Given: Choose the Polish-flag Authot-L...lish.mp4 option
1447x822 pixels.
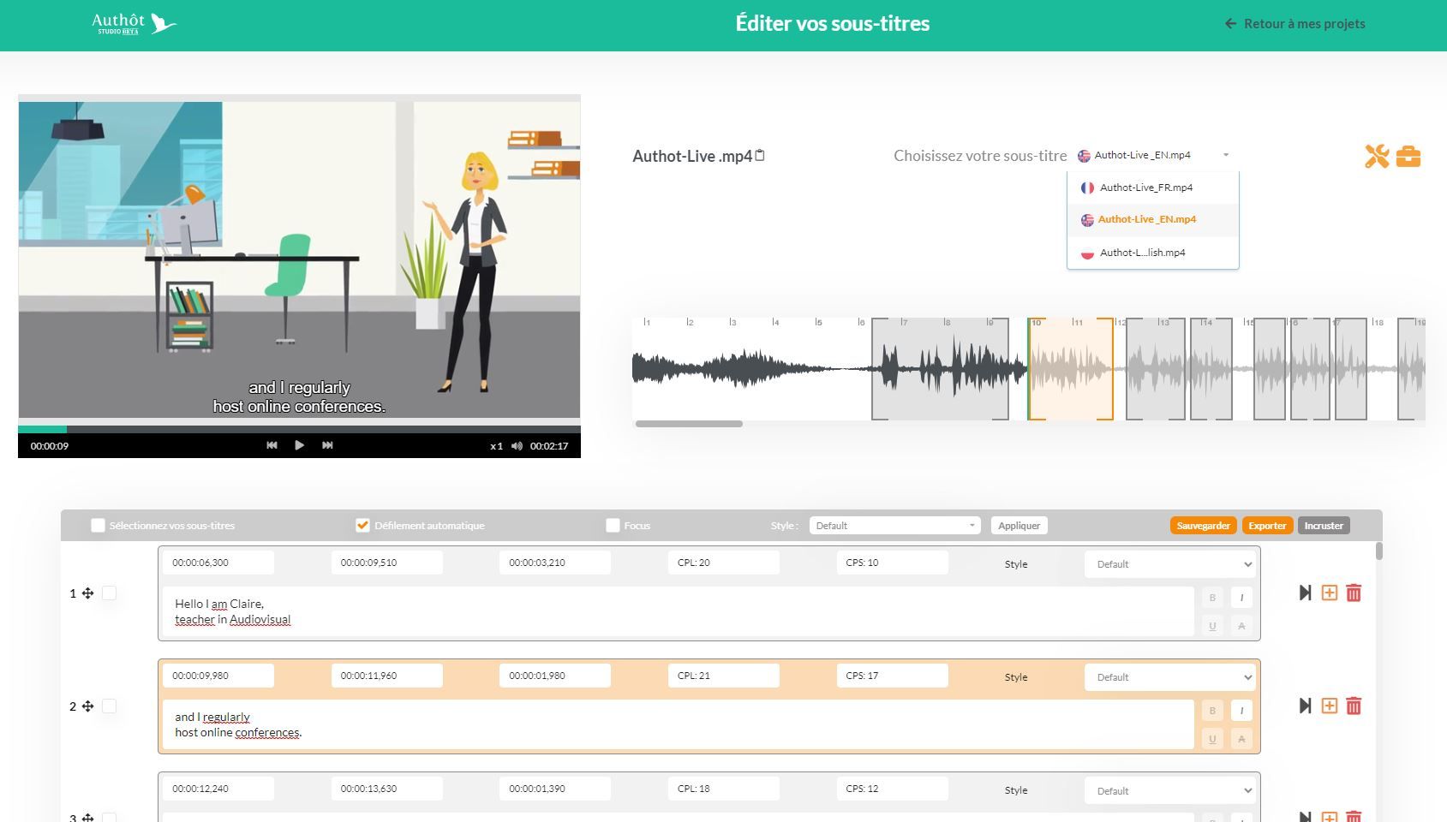Looking at the screenshot, I should point(1153,253).
